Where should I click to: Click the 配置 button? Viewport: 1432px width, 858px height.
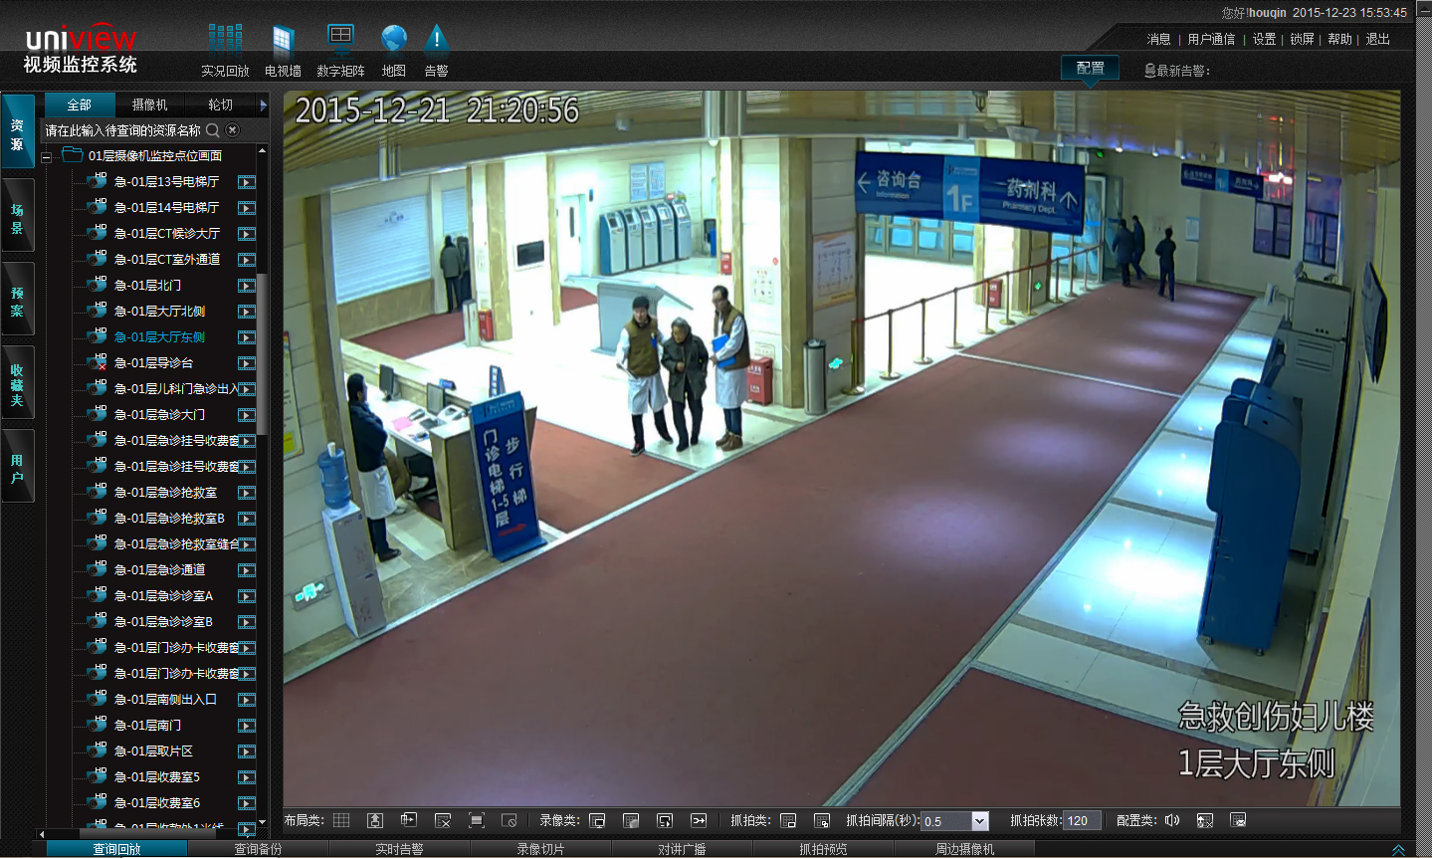pos(1090,68)
